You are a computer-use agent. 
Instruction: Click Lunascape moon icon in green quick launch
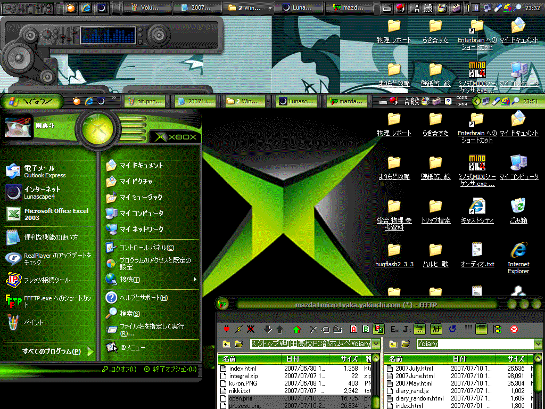click(x=101, y=101)
